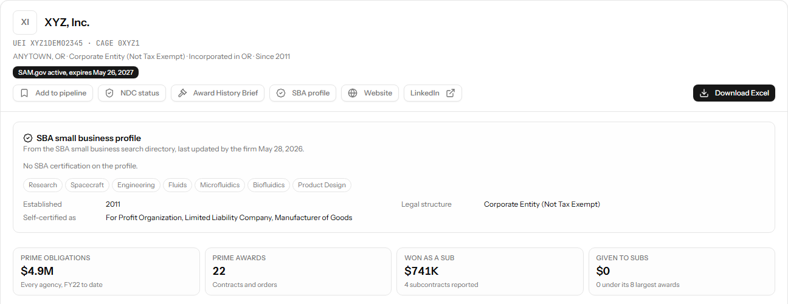Add XYZ, Inc. to pipeline

point(54,93)
